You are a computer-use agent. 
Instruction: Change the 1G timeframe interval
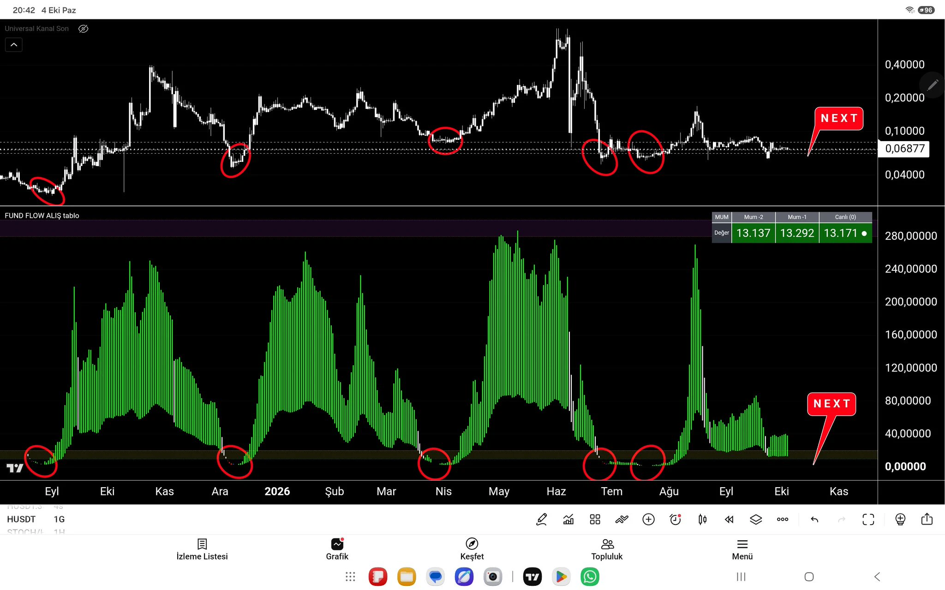click(x=59, y=519)
